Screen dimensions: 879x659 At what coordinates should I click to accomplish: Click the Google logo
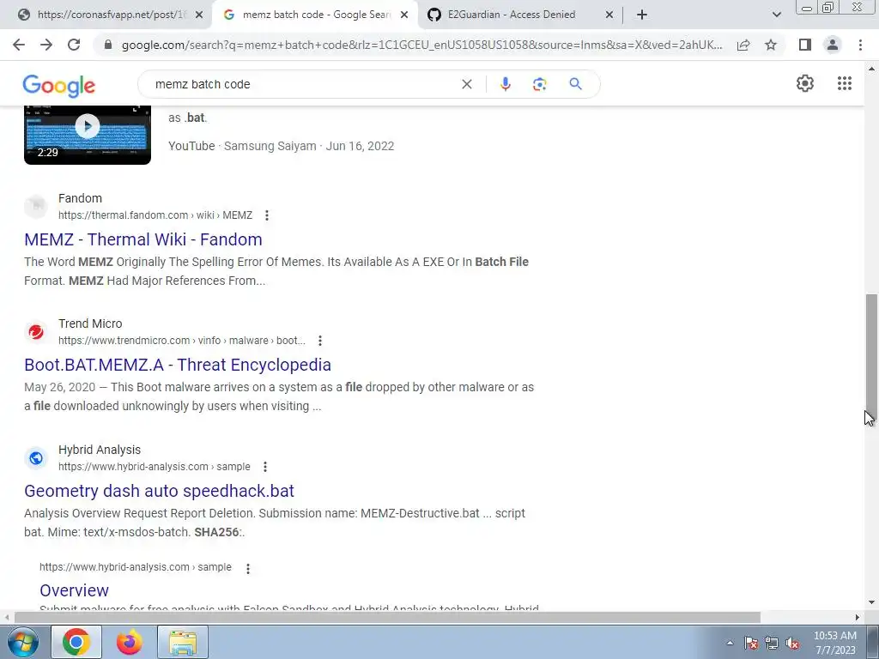[59, 86]
